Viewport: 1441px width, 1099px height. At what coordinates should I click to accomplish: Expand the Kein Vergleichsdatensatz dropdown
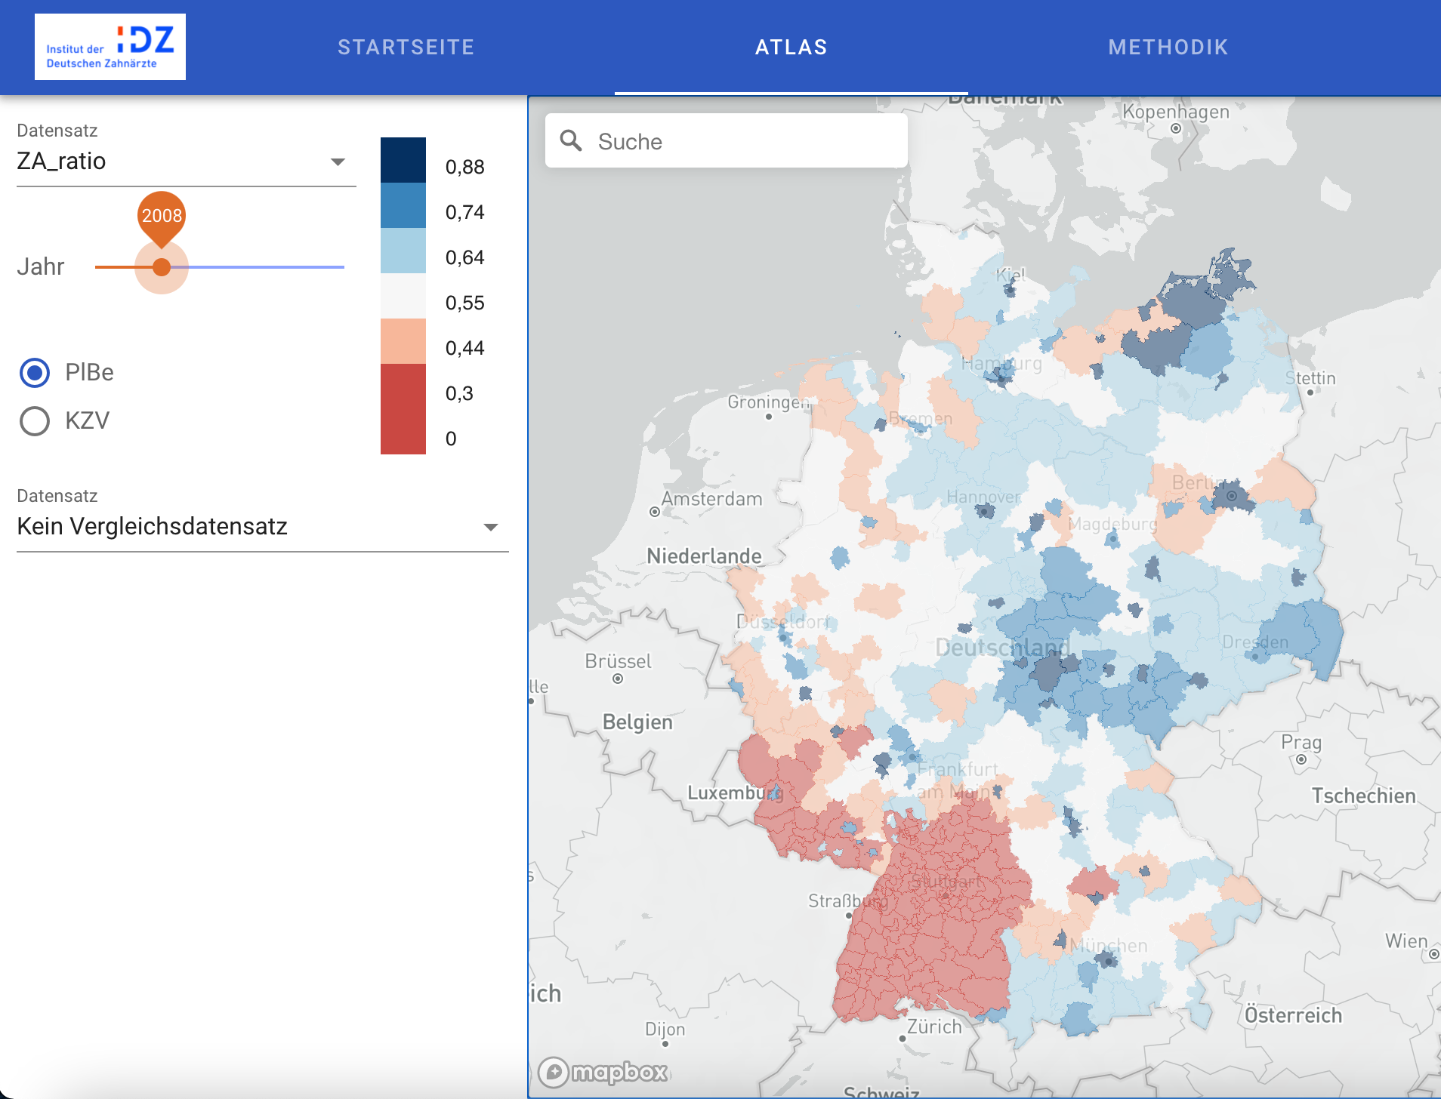(261, 527)
